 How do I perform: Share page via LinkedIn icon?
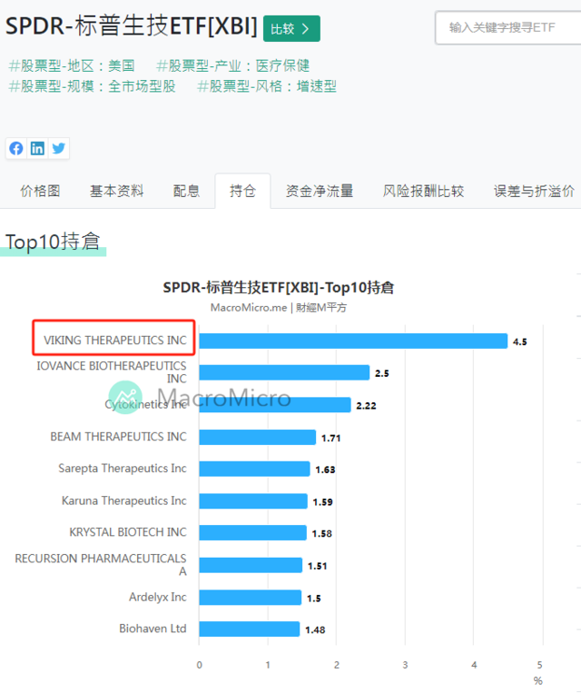point(37,149)
